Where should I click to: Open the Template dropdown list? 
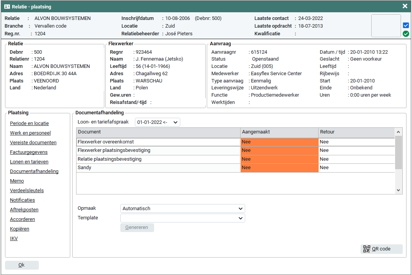click(183, 218)
